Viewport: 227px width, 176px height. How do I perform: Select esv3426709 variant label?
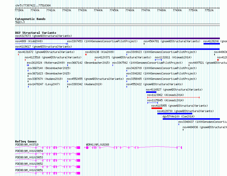point(161,68)
